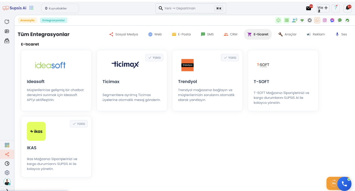
Task: Select the integrations share sidebar icon
Action: click(x=7, y=154)
